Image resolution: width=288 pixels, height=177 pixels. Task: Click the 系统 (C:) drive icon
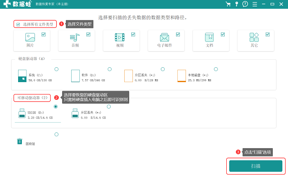click(x=22, y=76)
